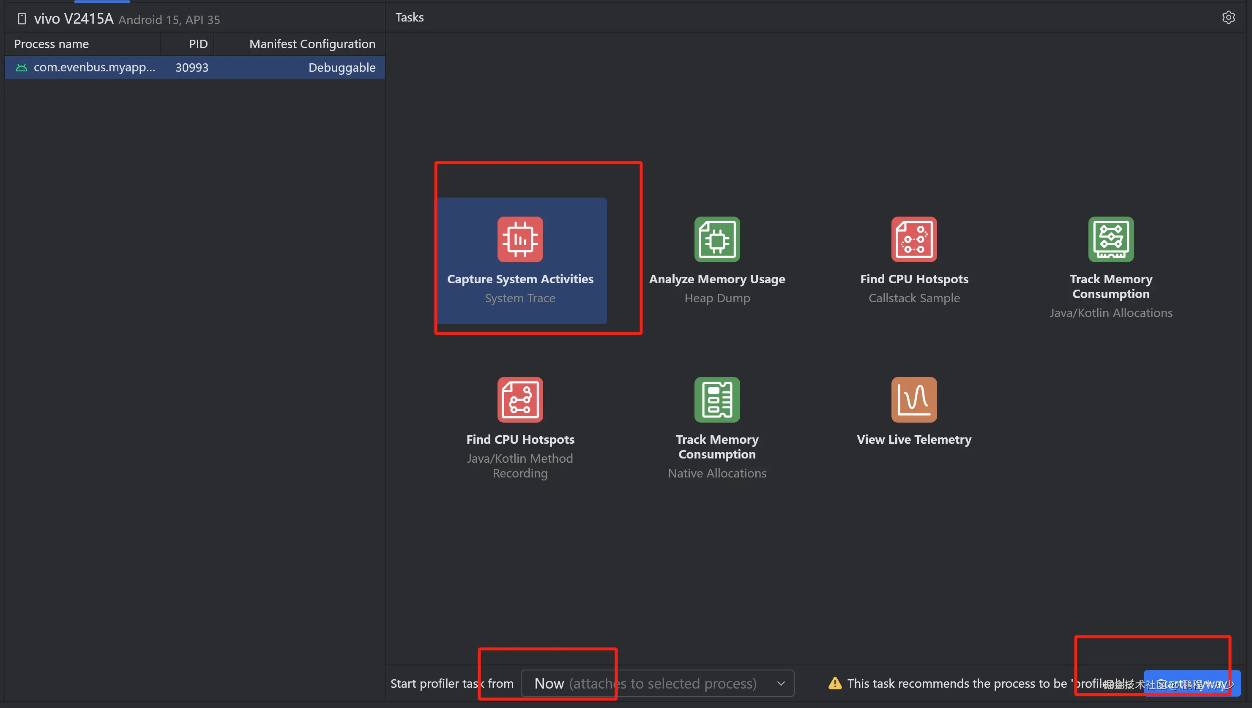Pick the Java/Kotlin Method Recording task icon
This screenshot has height=708, width=1252.
tap(520, 400)
